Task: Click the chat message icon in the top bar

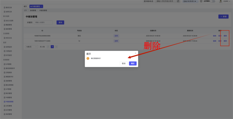Action: (x=202, y=1)
